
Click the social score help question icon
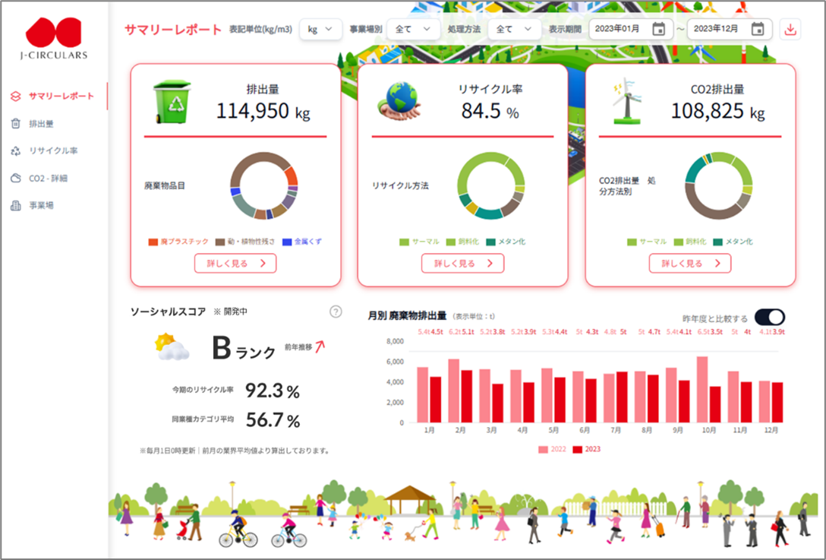[x=336, y=312]
